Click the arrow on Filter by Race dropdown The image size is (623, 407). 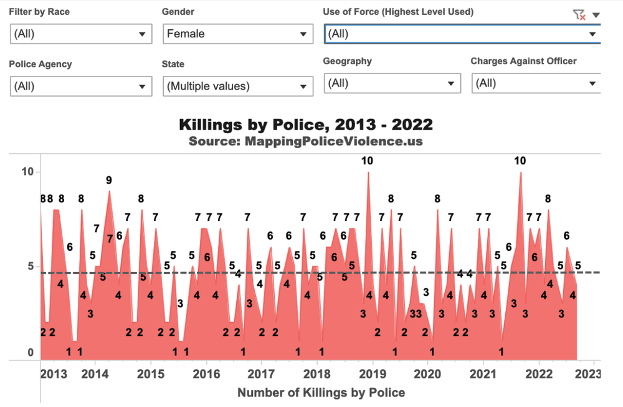[x=142, y=34]
